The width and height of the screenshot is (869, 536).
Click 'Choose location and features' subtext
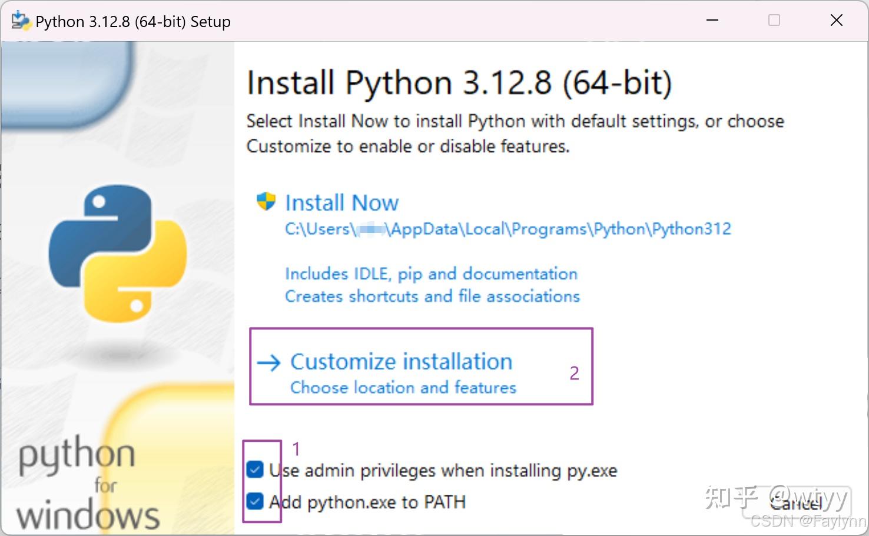coord(403,387)
